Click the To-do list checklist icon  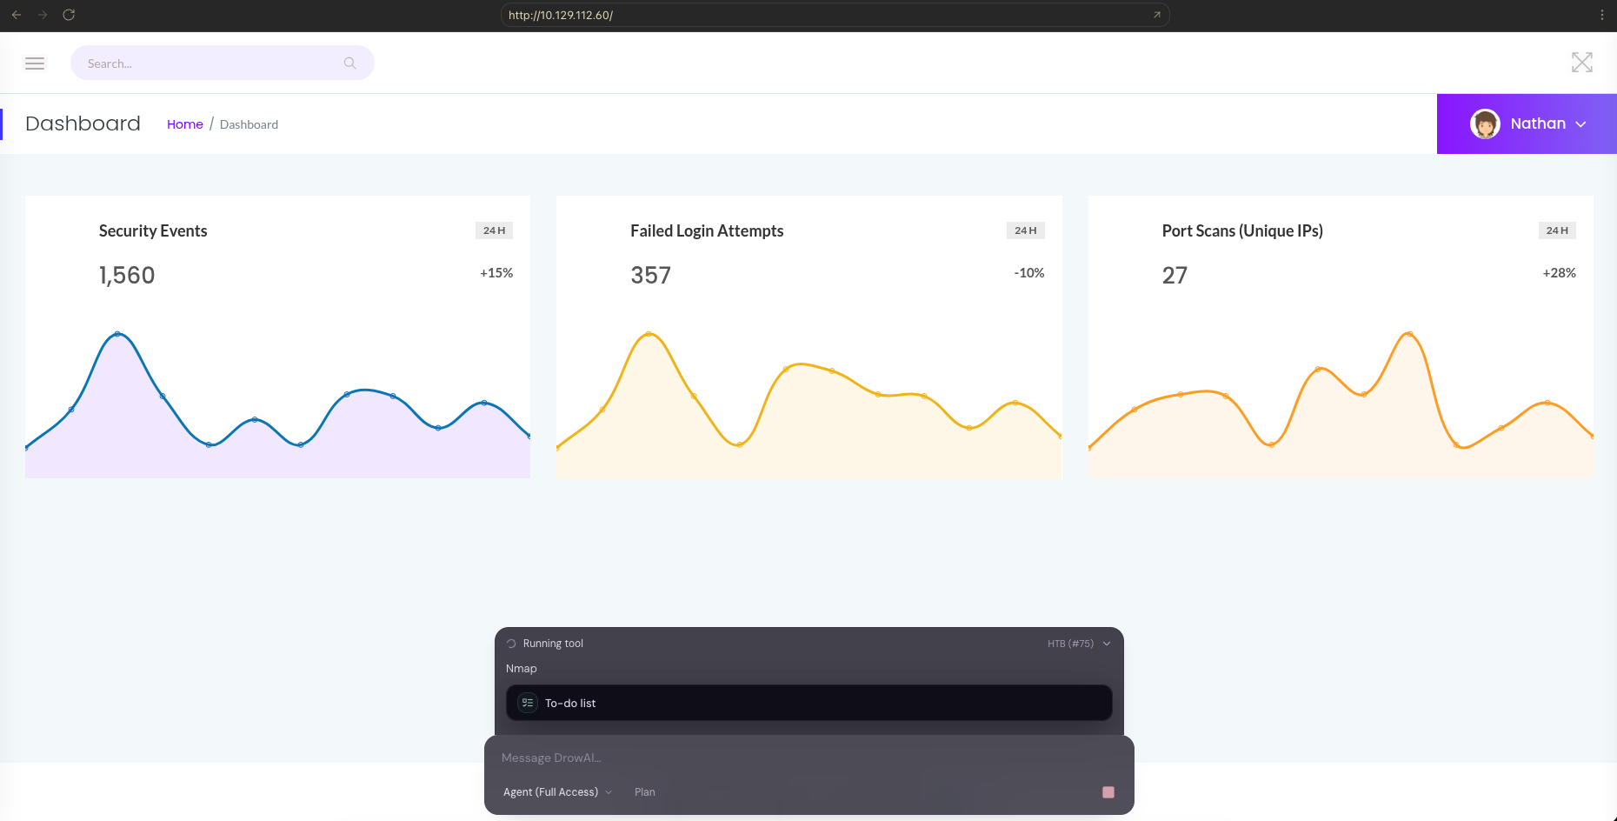click(x=528, y=703)
